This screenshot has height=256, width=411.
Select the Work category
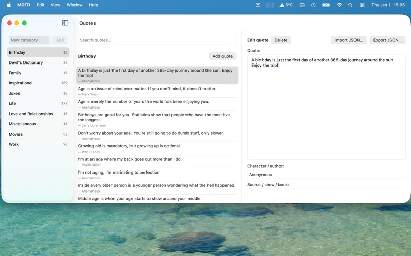(x=38, y=144)
